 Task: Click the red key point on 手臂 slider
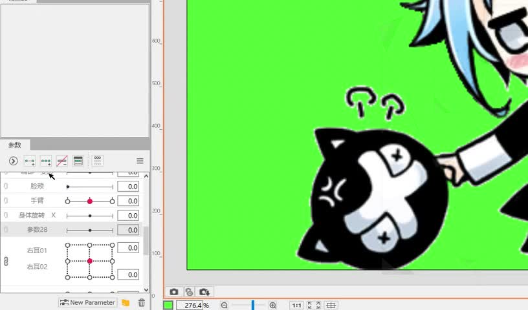89,201
